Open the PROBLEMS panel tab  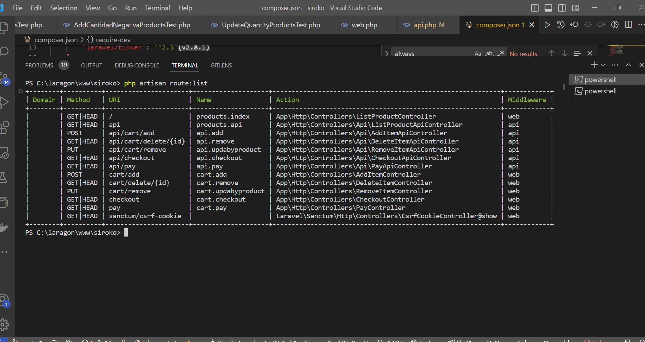click(39, 65)
